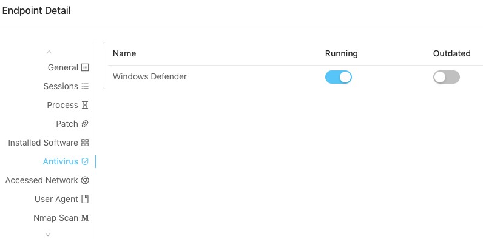Click the Accessed Network chrome icon
The height and width of the screenshot is (239, 483).
[85, 180]
